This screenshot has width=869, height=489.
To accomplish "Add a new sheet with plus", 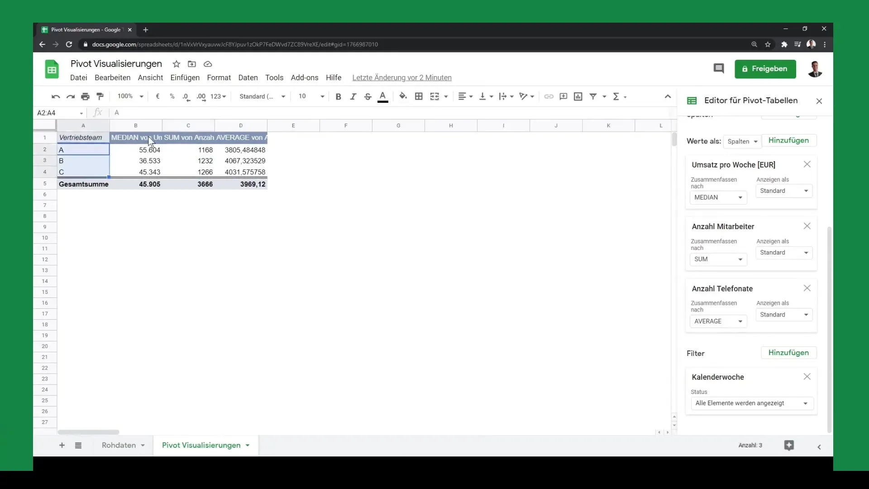I will (62, 446).
